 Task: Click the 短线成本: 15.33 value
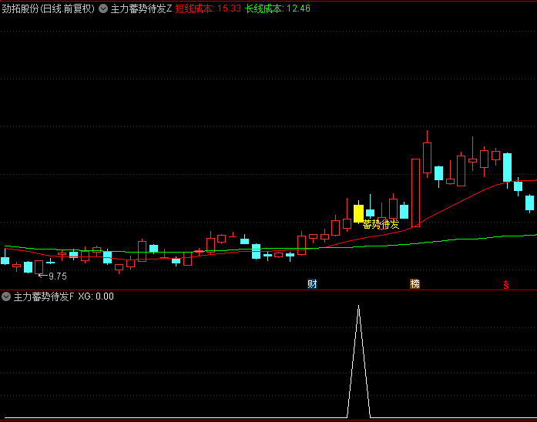[208, 8]
